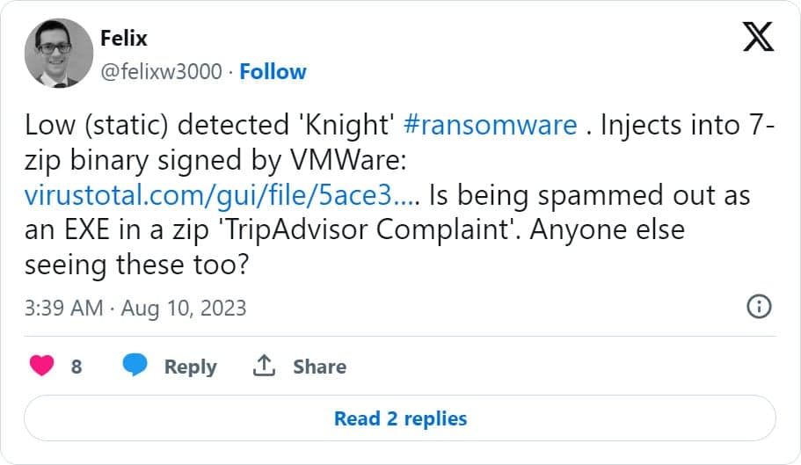Follow the felixw3000 account

click(273, 71)
